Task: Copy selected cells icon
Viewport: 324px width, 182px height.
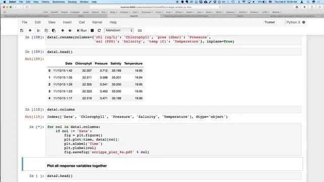Action: (x=46, y=30)
